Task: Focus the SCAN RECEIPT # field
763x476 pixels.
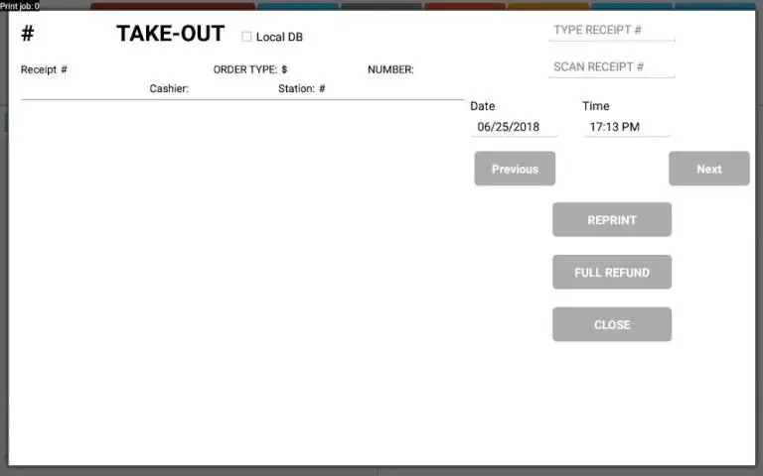Action: coord(612,67)
